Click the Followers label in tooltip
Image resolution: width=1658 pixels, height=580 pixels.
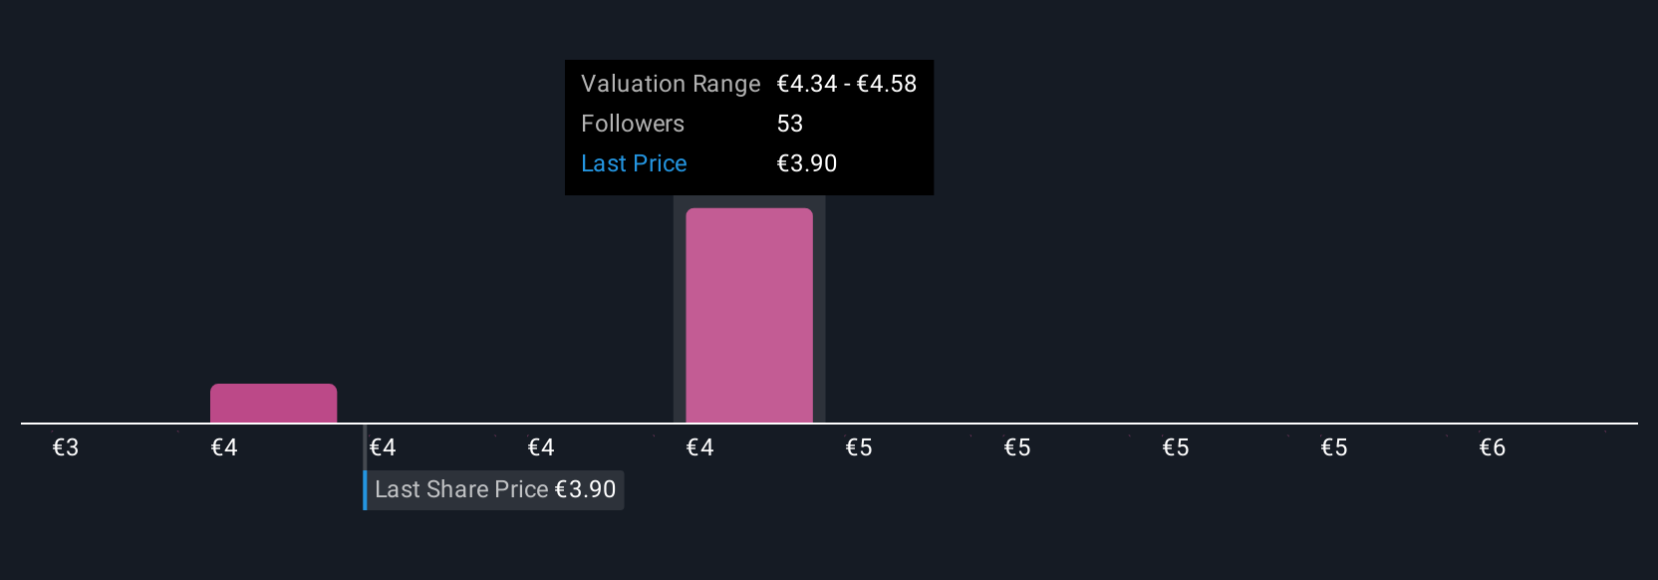point(633,124)
